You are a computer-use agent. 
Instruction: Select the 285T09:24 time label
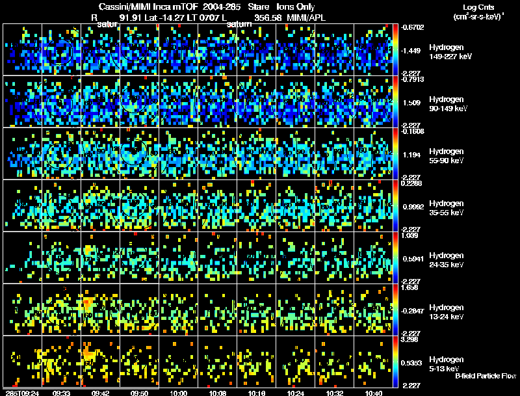click(23, 393)
